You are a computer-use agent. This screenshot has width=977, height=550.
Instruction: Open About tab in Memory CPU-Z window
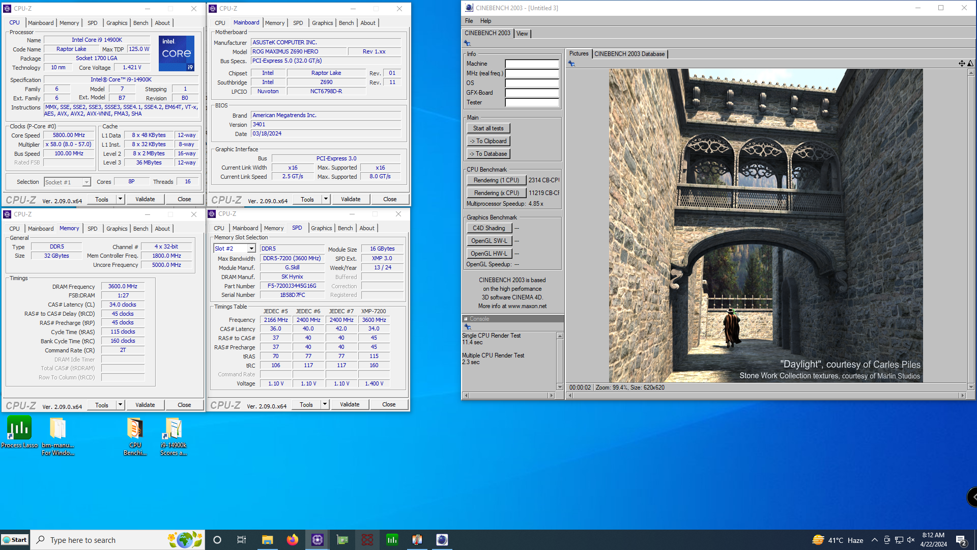coord(162,229)
